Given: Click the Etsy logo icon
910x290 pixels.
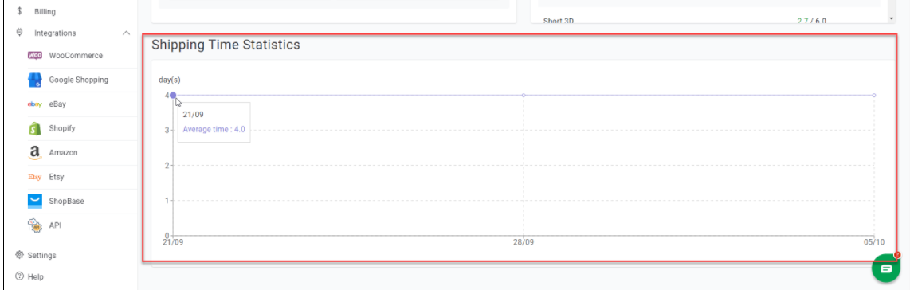Looking at the screenshot, I should pos(35,177).
